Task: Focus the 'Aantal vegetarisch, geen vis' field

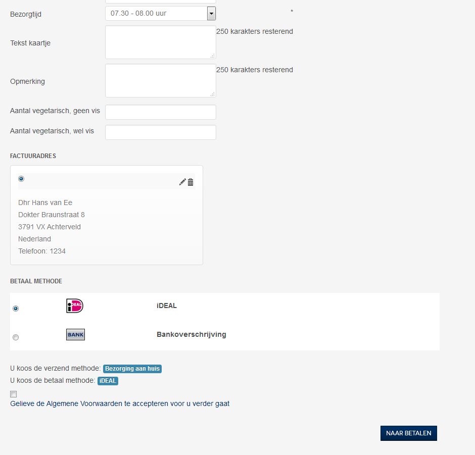Action: point(160,112)
